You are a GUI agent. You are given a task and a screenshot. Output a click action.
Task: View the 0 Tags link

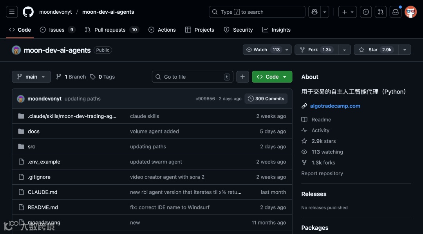[x=103, y=77]
